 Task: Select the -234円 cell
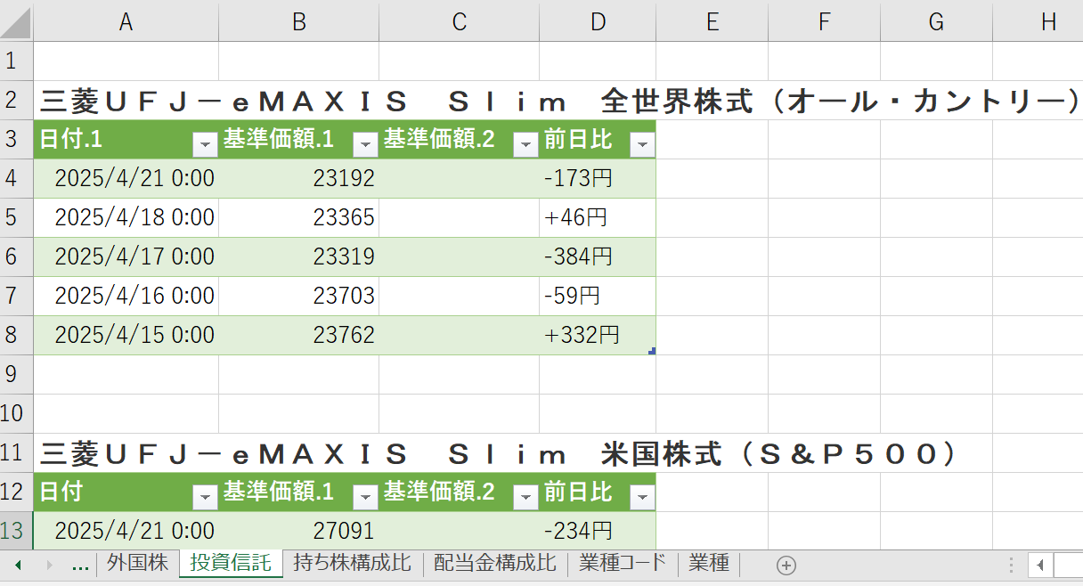click(598, 531)
